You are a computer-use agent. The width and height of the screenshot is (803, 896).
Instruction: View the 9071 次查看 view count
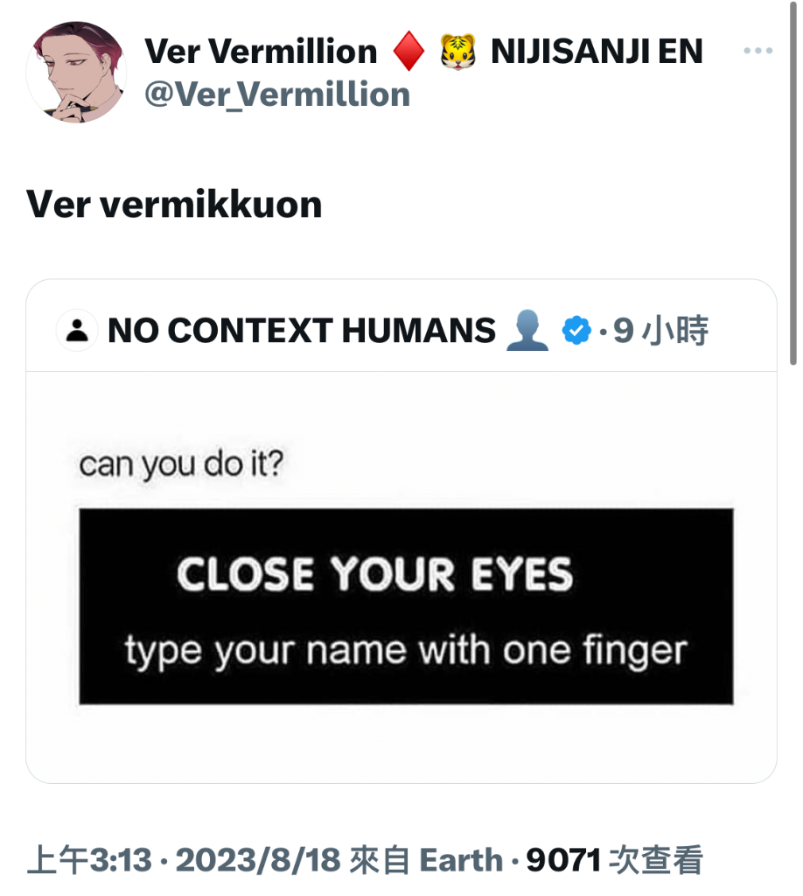click(x=615, y=860)
